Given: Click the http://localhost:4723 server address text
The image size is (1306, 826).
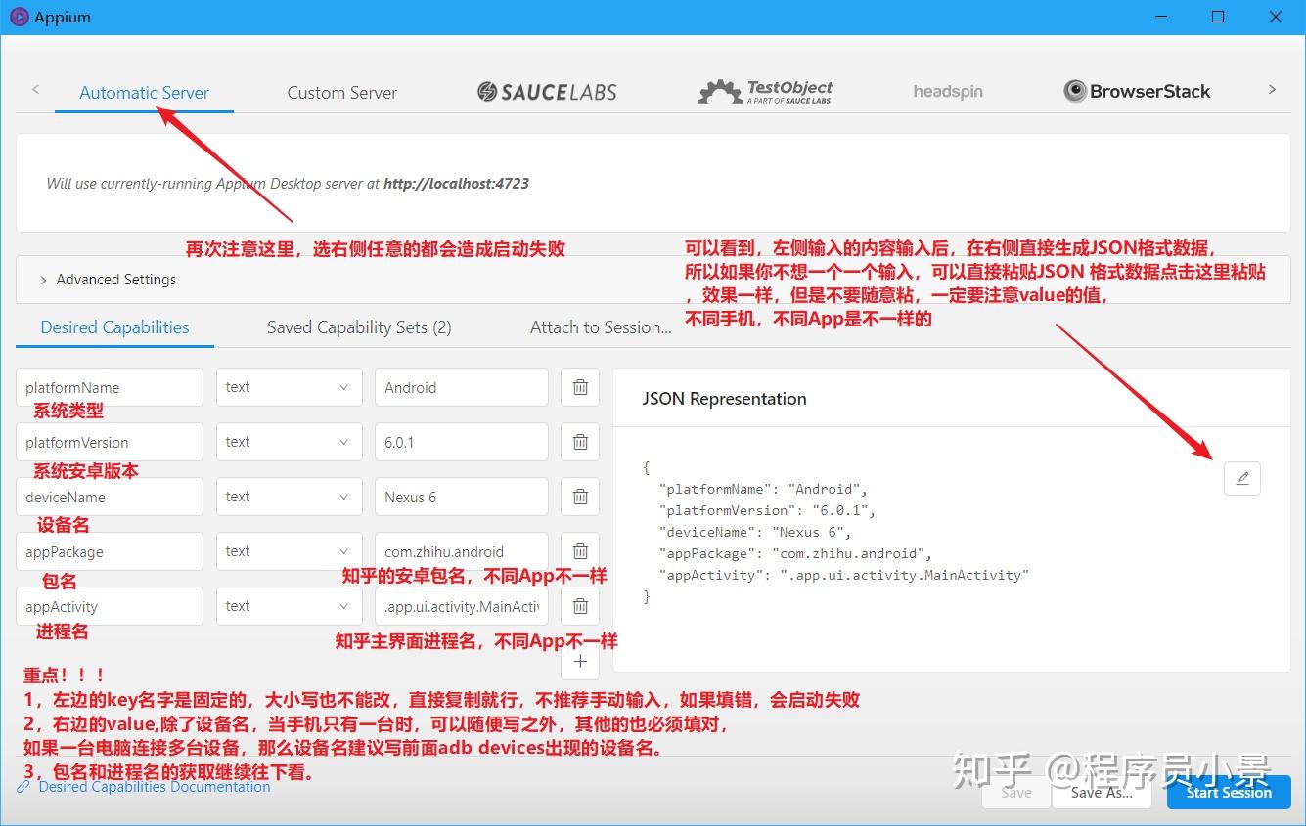Looking at the screenshot, I should click(456, 184).
